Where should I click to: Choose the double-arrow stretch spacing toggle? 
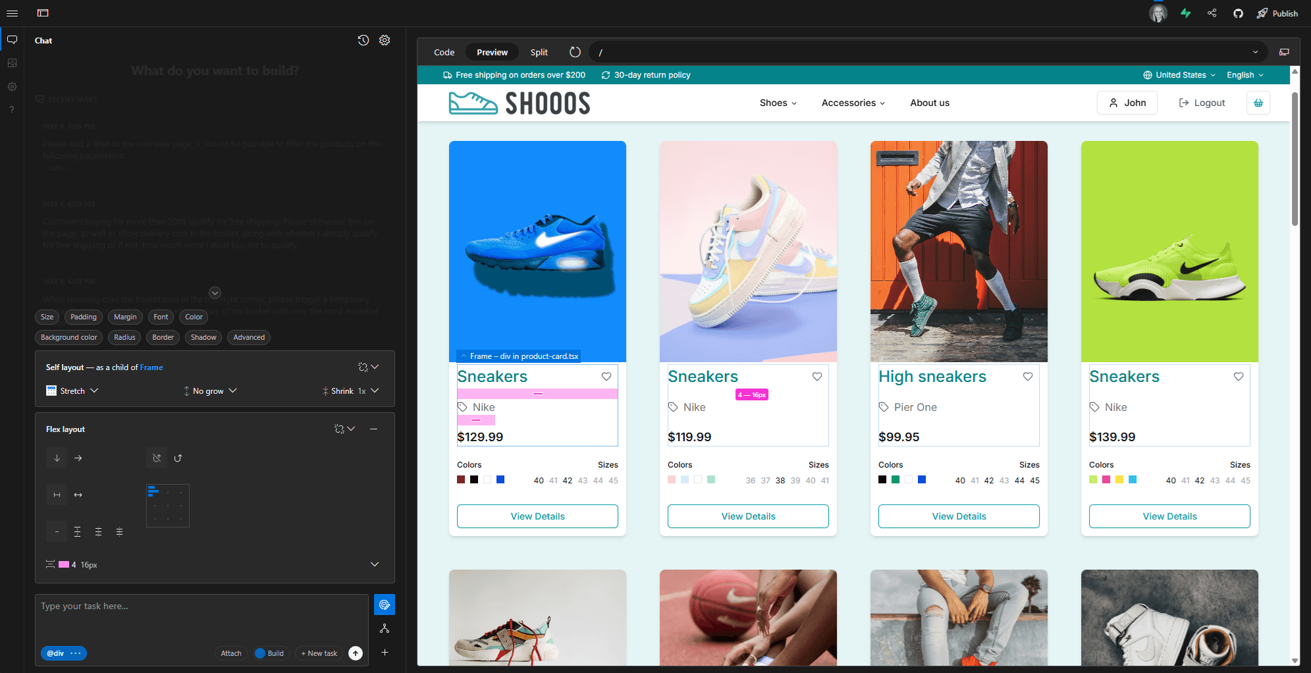(78, 495)
